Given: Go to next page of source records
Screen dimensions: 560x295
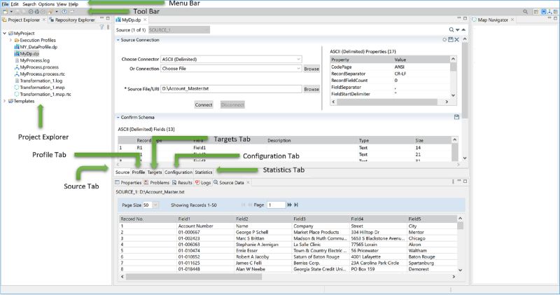Looking at the screenshot, I should pos(290,205).
